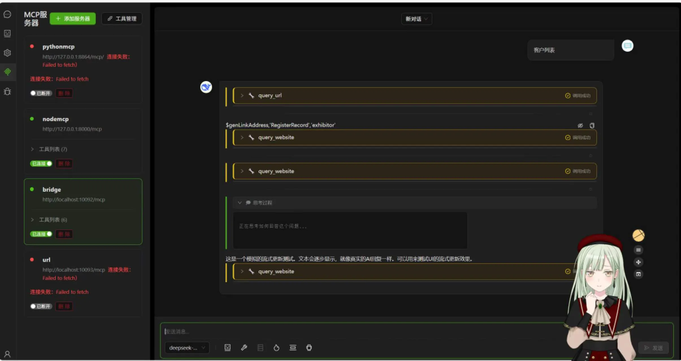Open the user profile icon at the sidebar bottom

[x=7, y=354]
